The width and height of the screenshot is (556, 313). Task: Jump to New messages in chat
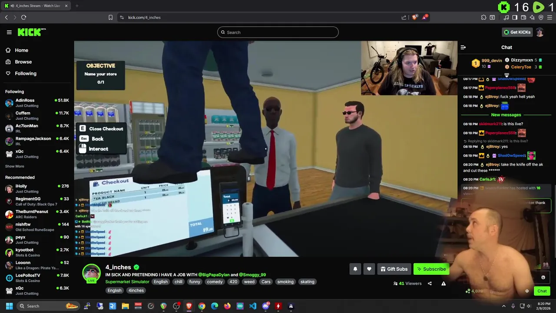(506, 115)
